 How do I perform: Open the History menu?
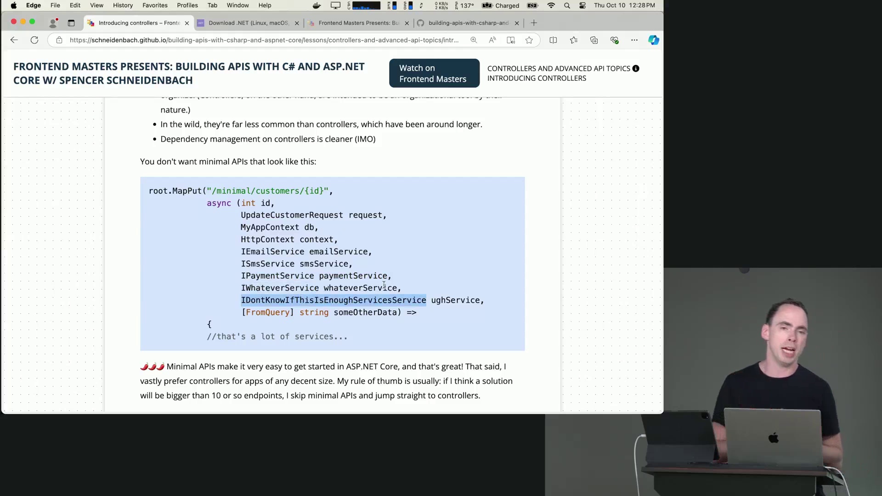(123, 6)
